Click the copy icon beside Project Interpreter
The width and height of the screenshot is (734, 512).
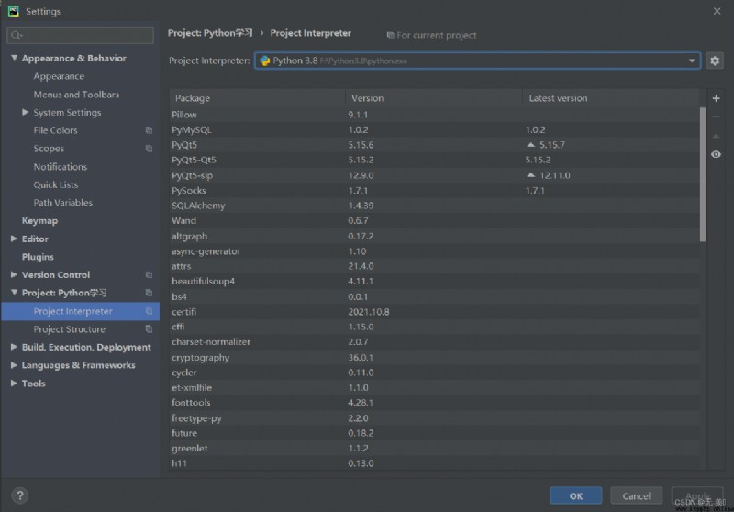(x=149, y=311)
